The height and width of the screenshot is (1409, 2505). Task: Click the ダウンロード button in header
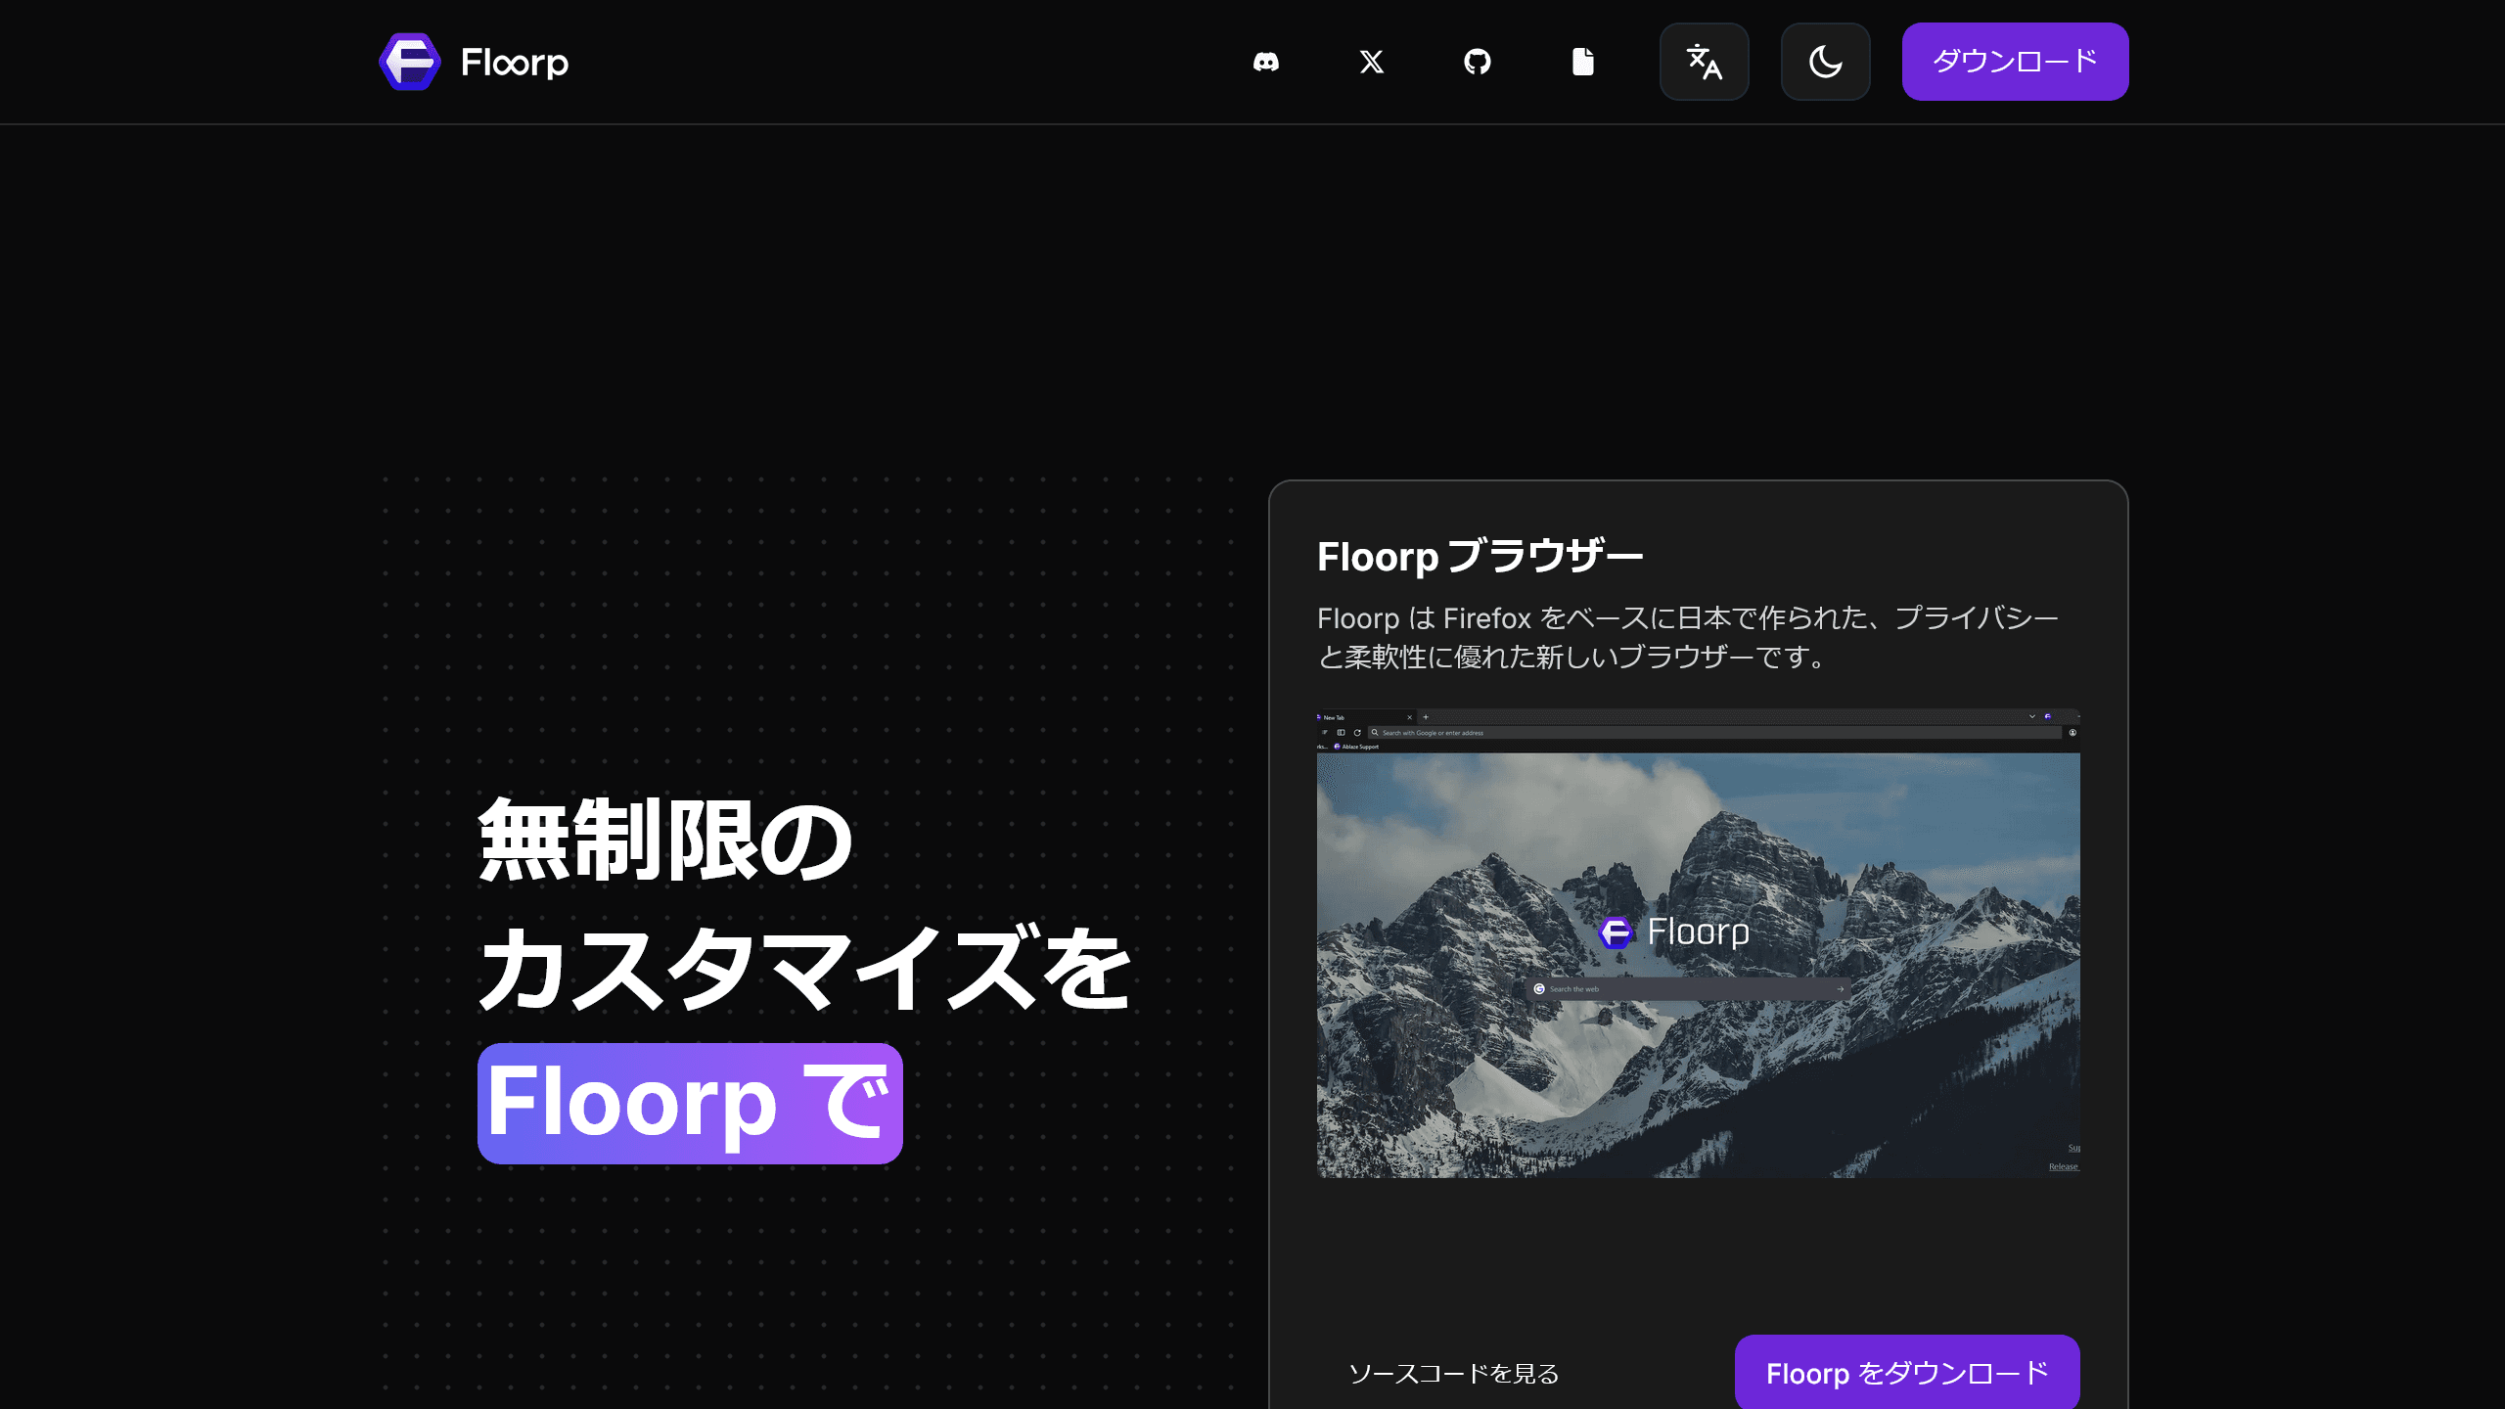pyautogui.click(x=2015, y=62)
